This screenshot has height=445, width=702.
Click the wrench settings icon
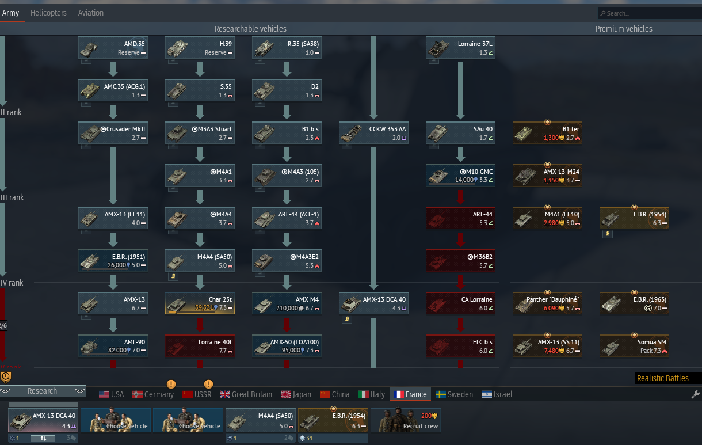(695, 394)
